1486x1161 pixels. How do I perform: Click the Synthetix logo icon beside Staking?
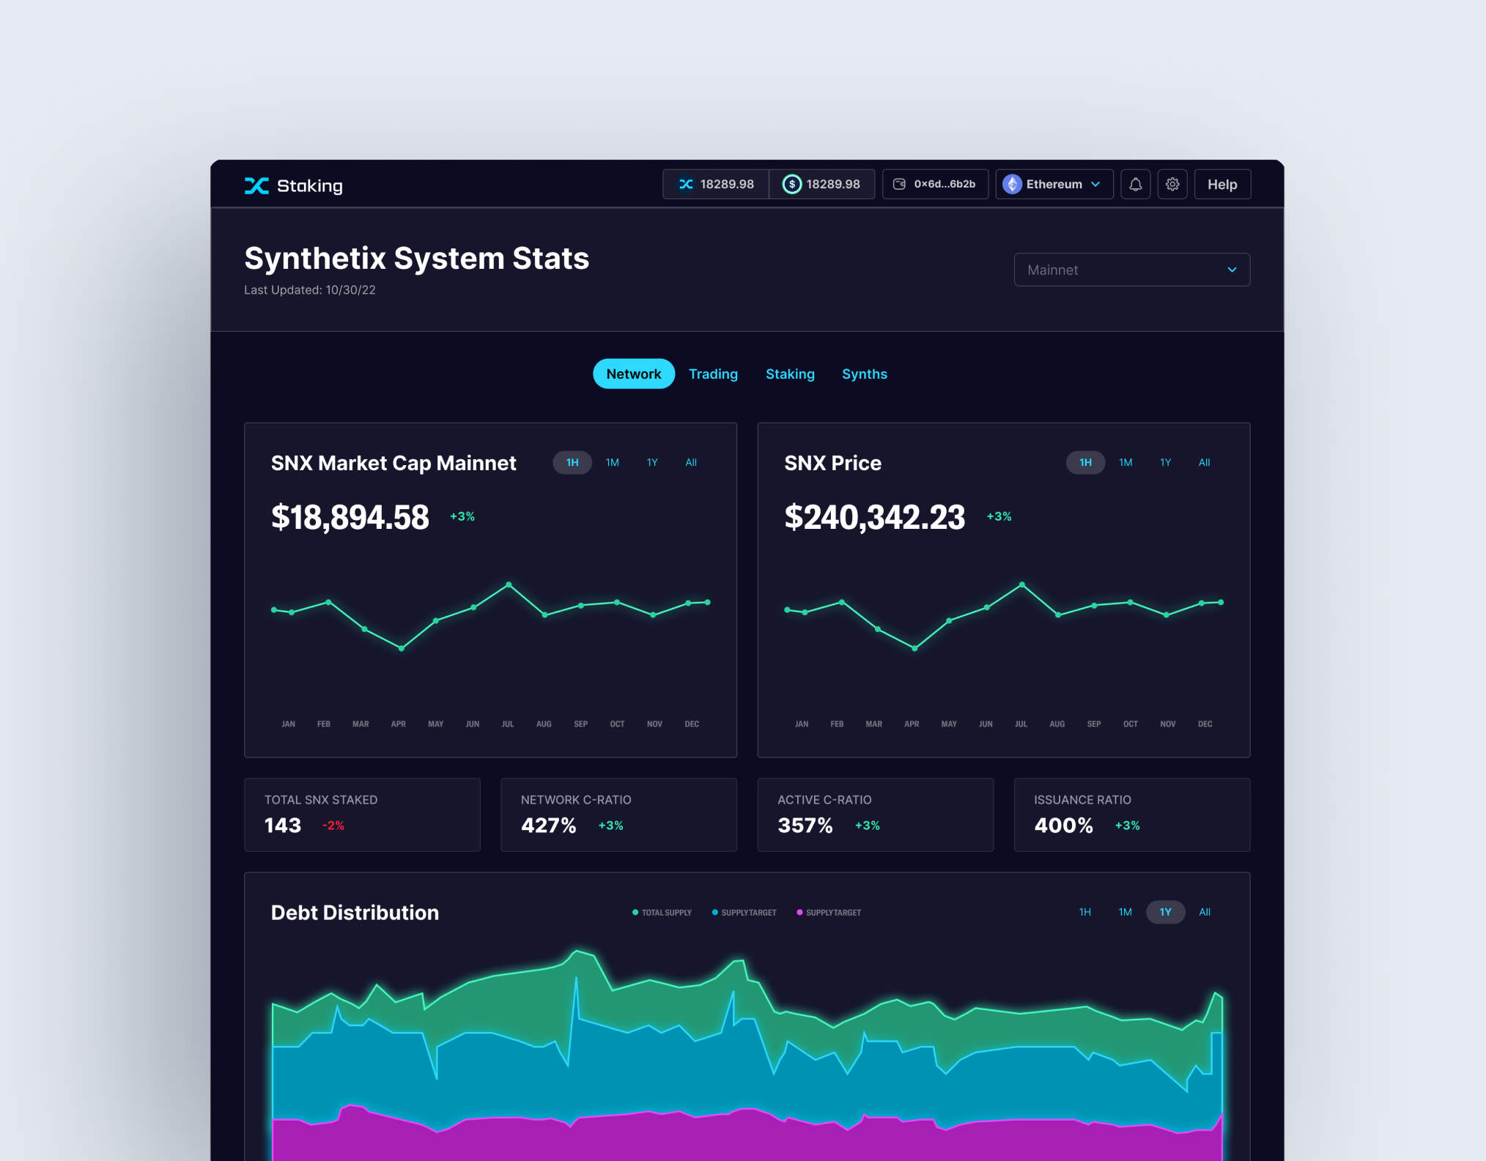coord(256,185)
